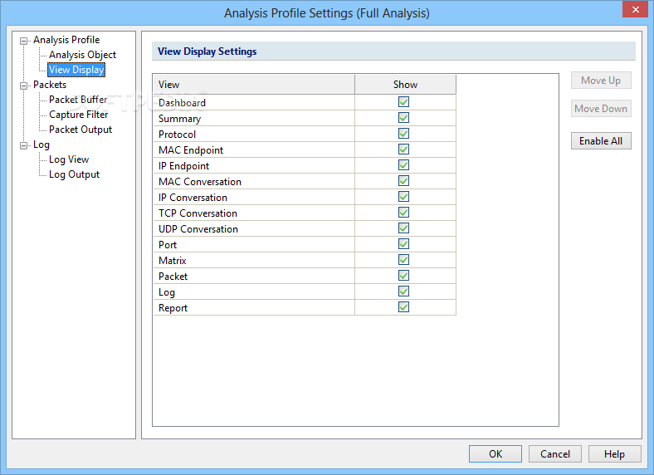This screenshot has height=475, width=654.
Task: Uncheck the Matrix show checkbox
Action: pos(403,260)
